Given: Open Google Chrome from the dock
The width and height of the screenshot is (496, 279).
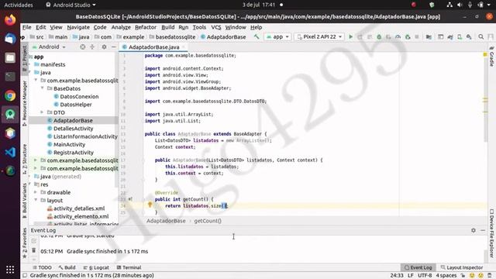Looking at the screenshot, I should 10,95.
